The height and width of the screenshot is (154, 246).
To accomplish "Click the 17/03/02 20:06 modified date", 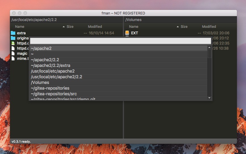I will pyautogui.click(x=216, y=33).
